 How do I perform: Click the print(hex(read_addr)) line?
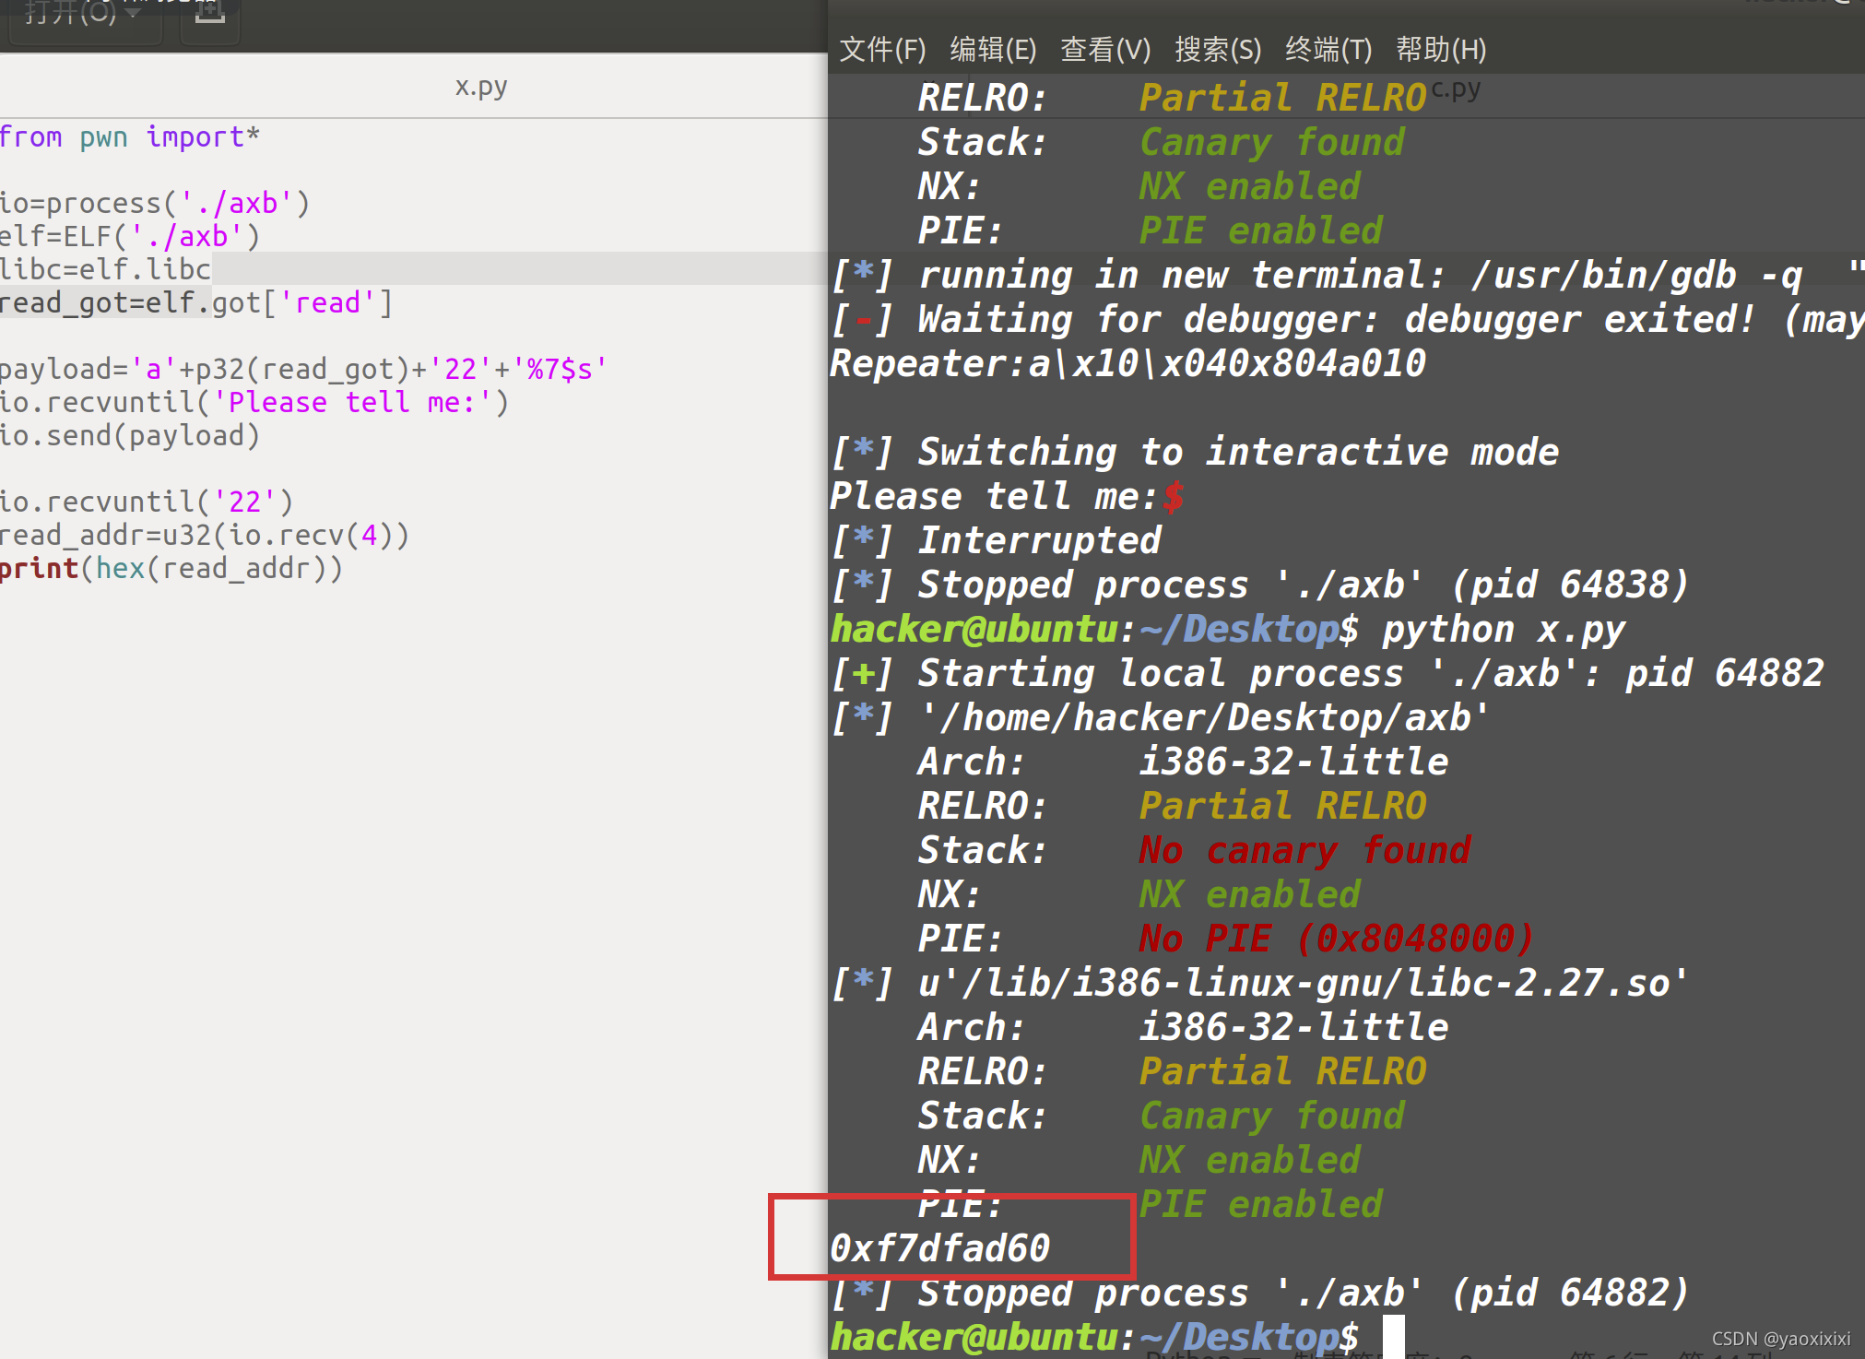[x=171, y=568]
